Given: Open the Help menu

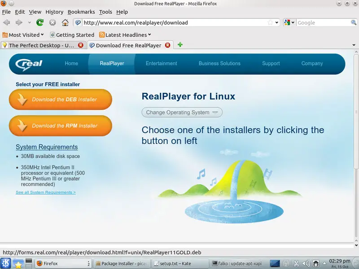Looking at the screenshot, I should 122,12.
